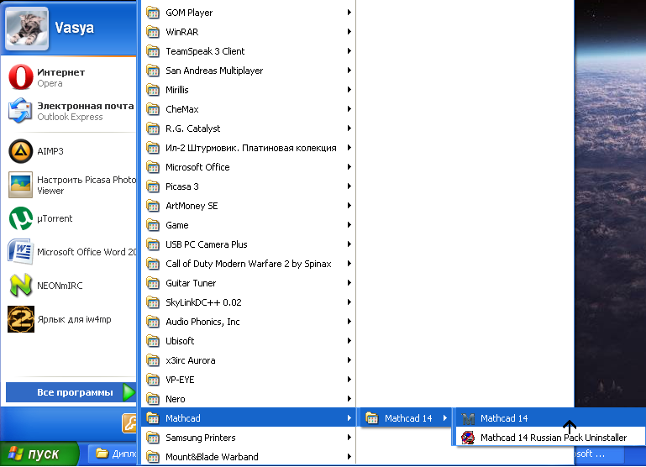This screenshot has width=646, height=467.
Task: Click the пуск Start button
Action: click(39, 454)
